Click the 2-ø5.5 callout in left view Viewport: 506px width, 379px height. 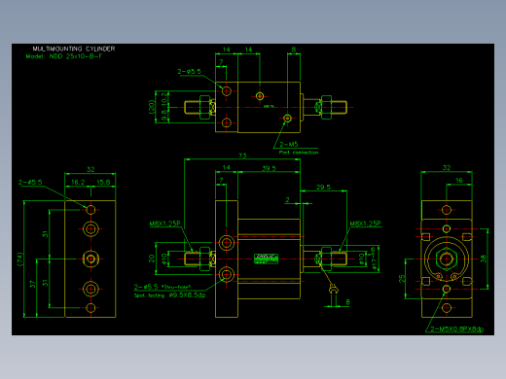[x=30, y=182]
